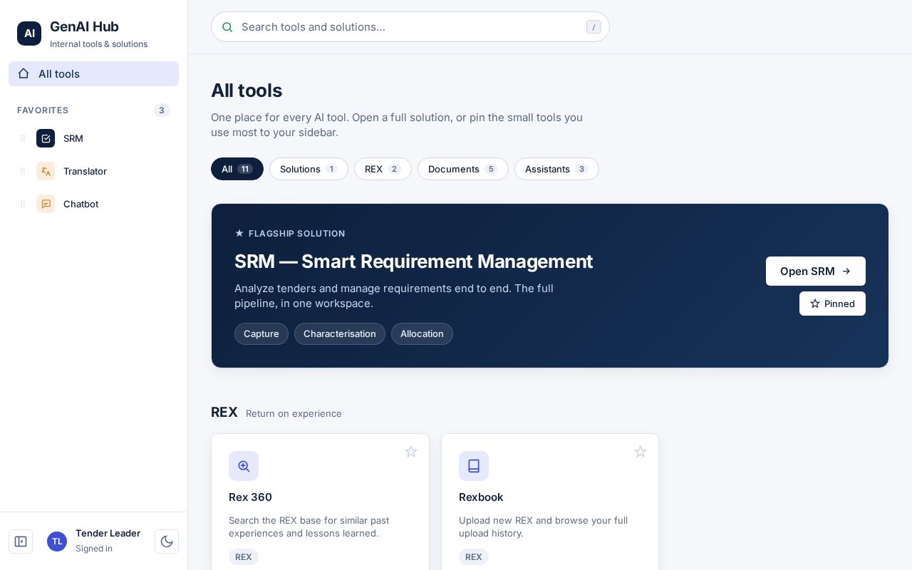
Task: Pin Rex 360 with its star
Action: 411,452
